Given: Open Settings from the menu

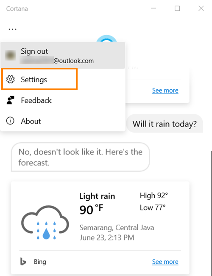Looking at the screenshot, I should pyautogui.click(x=39, y=80).
